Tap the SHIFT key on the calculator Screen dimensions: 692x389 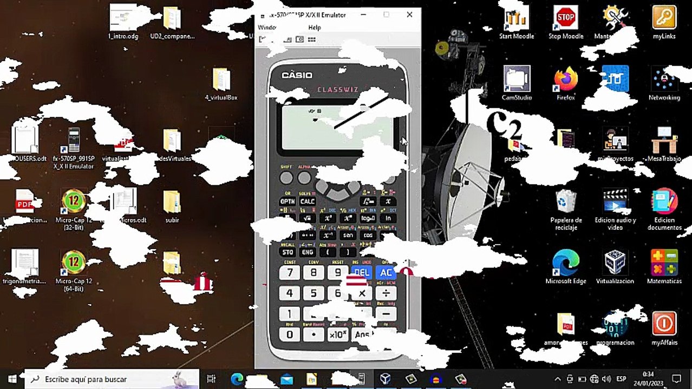pyautogui.click(x=286, y=178)
